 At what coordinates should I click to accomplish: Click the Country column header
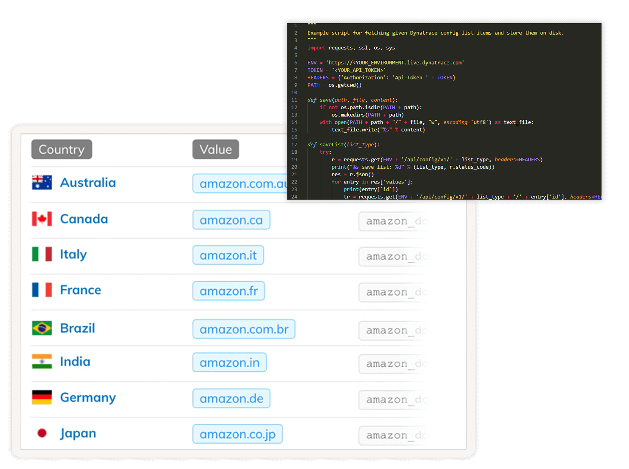point(62,149)
